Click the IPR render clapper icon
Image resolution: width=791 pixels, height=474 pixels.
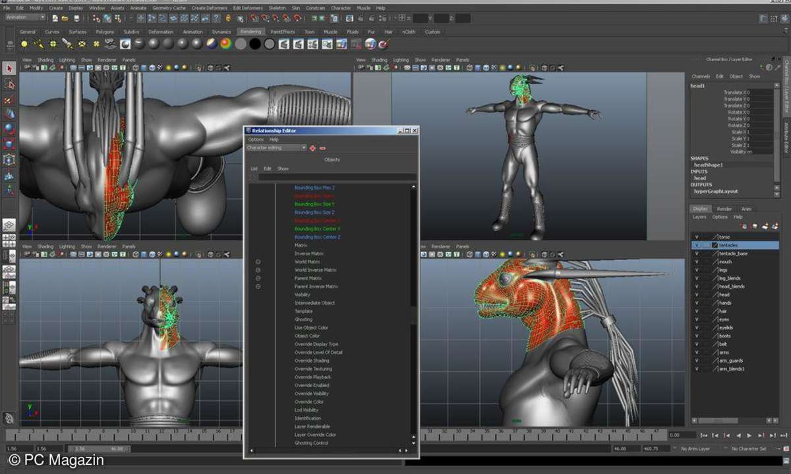coord(298,44)
